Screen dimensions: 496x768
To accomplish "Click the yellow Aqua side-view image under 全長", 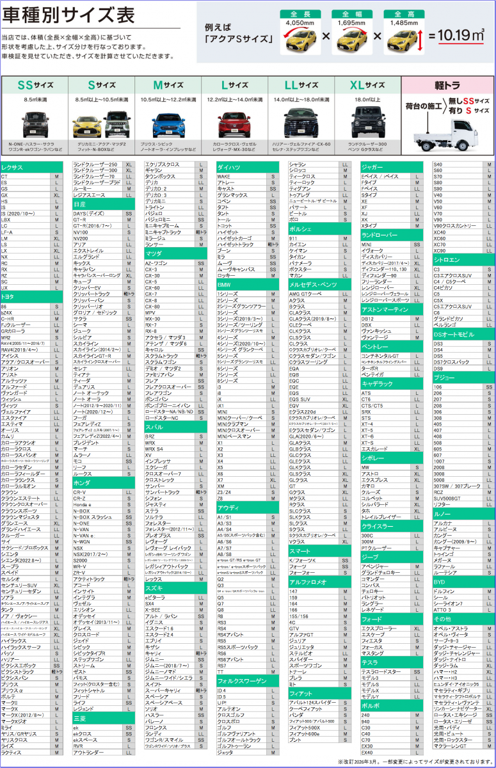I will (297, 42).
